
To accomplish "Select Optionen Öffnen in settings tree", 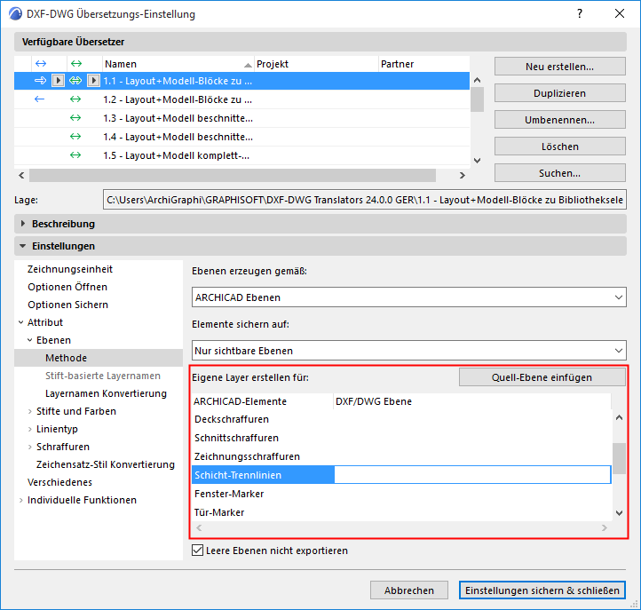I will [x=67, y=287].
